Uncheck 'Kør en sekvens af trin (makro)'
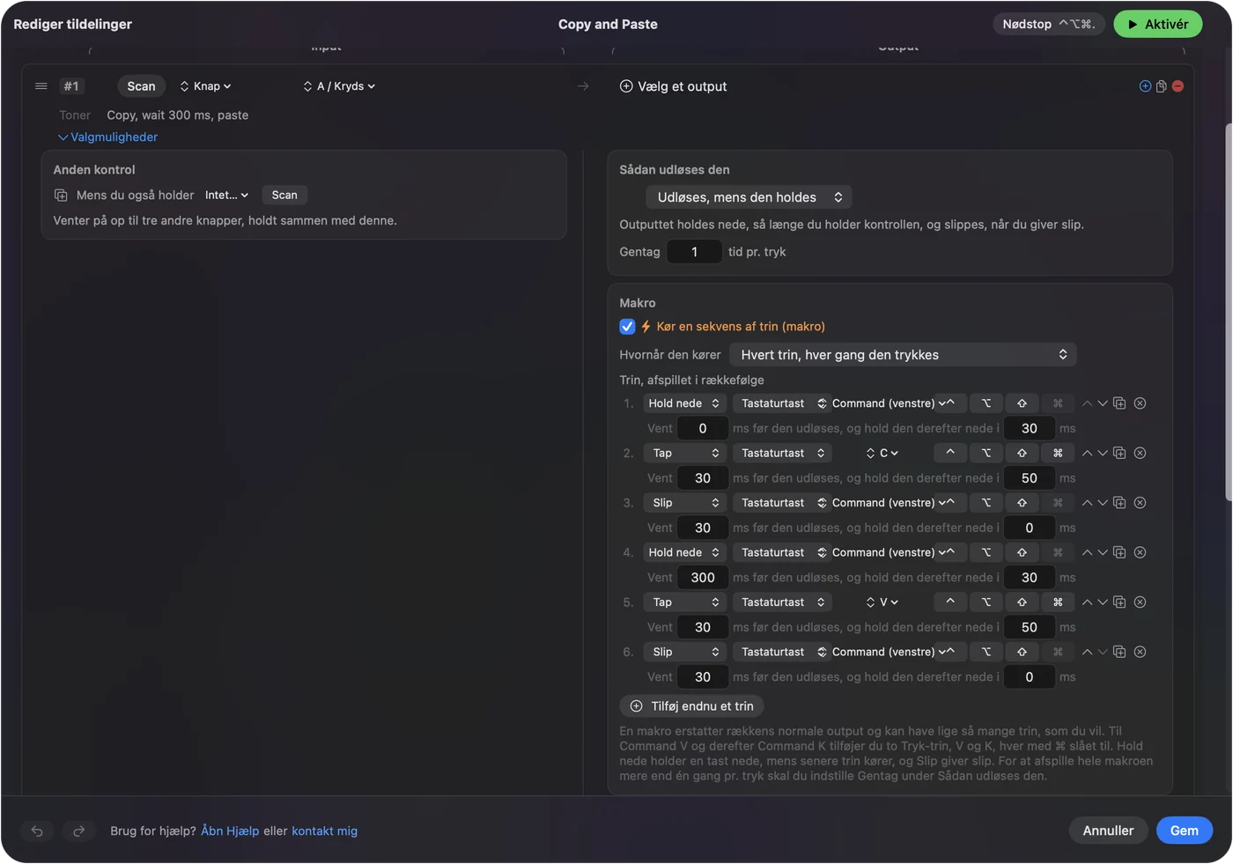This screenshot has height=864, width=1233. coord(627,327)
